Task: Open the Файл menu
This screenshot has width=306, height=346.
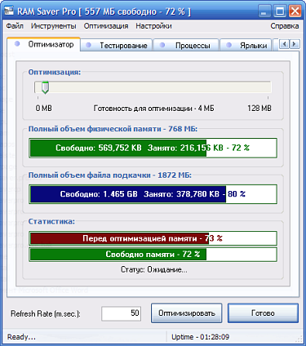Action: point(15,26)
